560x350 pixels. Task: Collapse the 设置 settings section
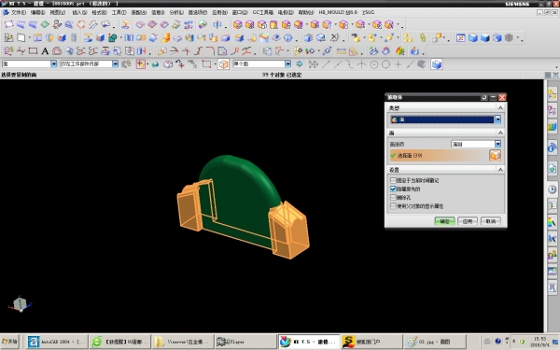(x=500, y=169)
